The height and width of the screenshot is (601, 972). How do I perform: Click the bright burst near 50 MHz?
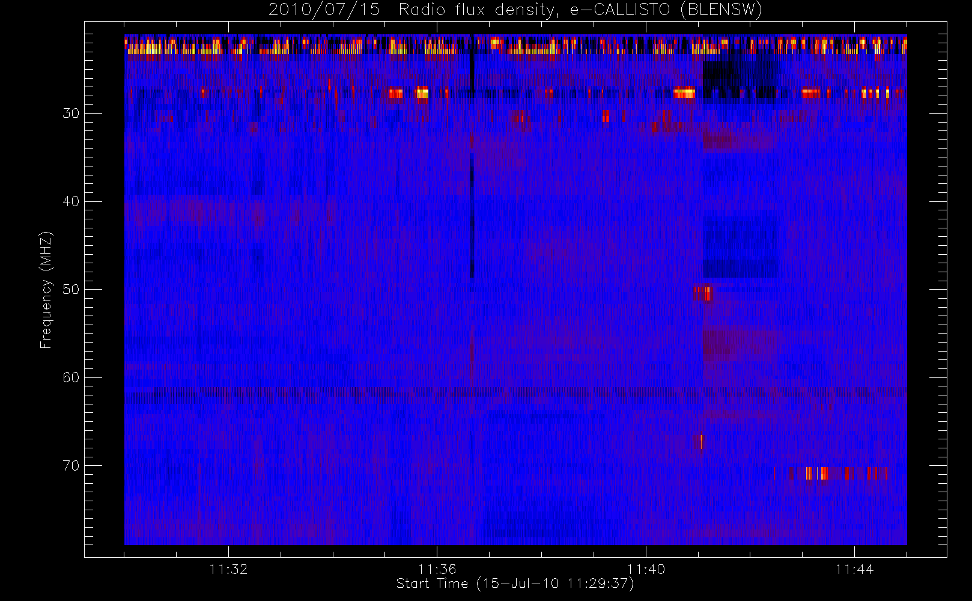702,293
